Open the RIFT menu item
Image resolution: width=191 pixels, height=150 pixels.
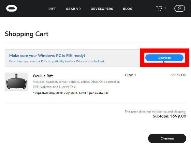pyautogui.click(x=52, y=9)
